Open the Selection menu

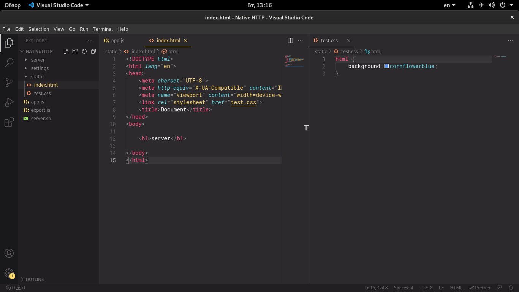click(39, 29)
